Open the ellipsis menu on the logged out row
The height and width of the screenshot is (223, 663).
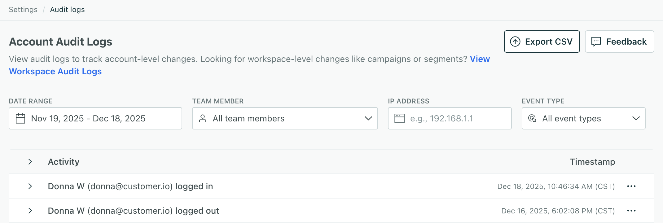pos(631,211)
